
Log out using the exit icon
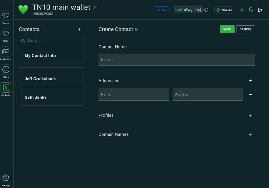(x=260, y=10)
